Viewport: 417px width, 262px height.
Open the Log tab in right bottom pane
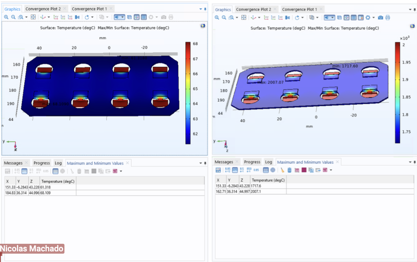[x=269, y=162]
